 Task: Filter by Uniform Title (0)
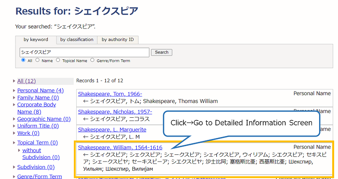pyautogui.click(x=38, y=126)
